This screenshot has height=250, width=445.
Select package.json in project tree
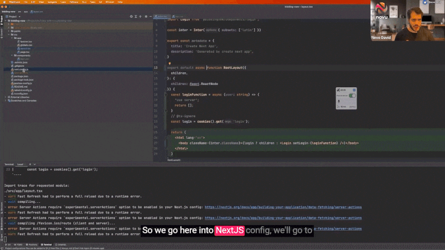click(x=19, y=76)
